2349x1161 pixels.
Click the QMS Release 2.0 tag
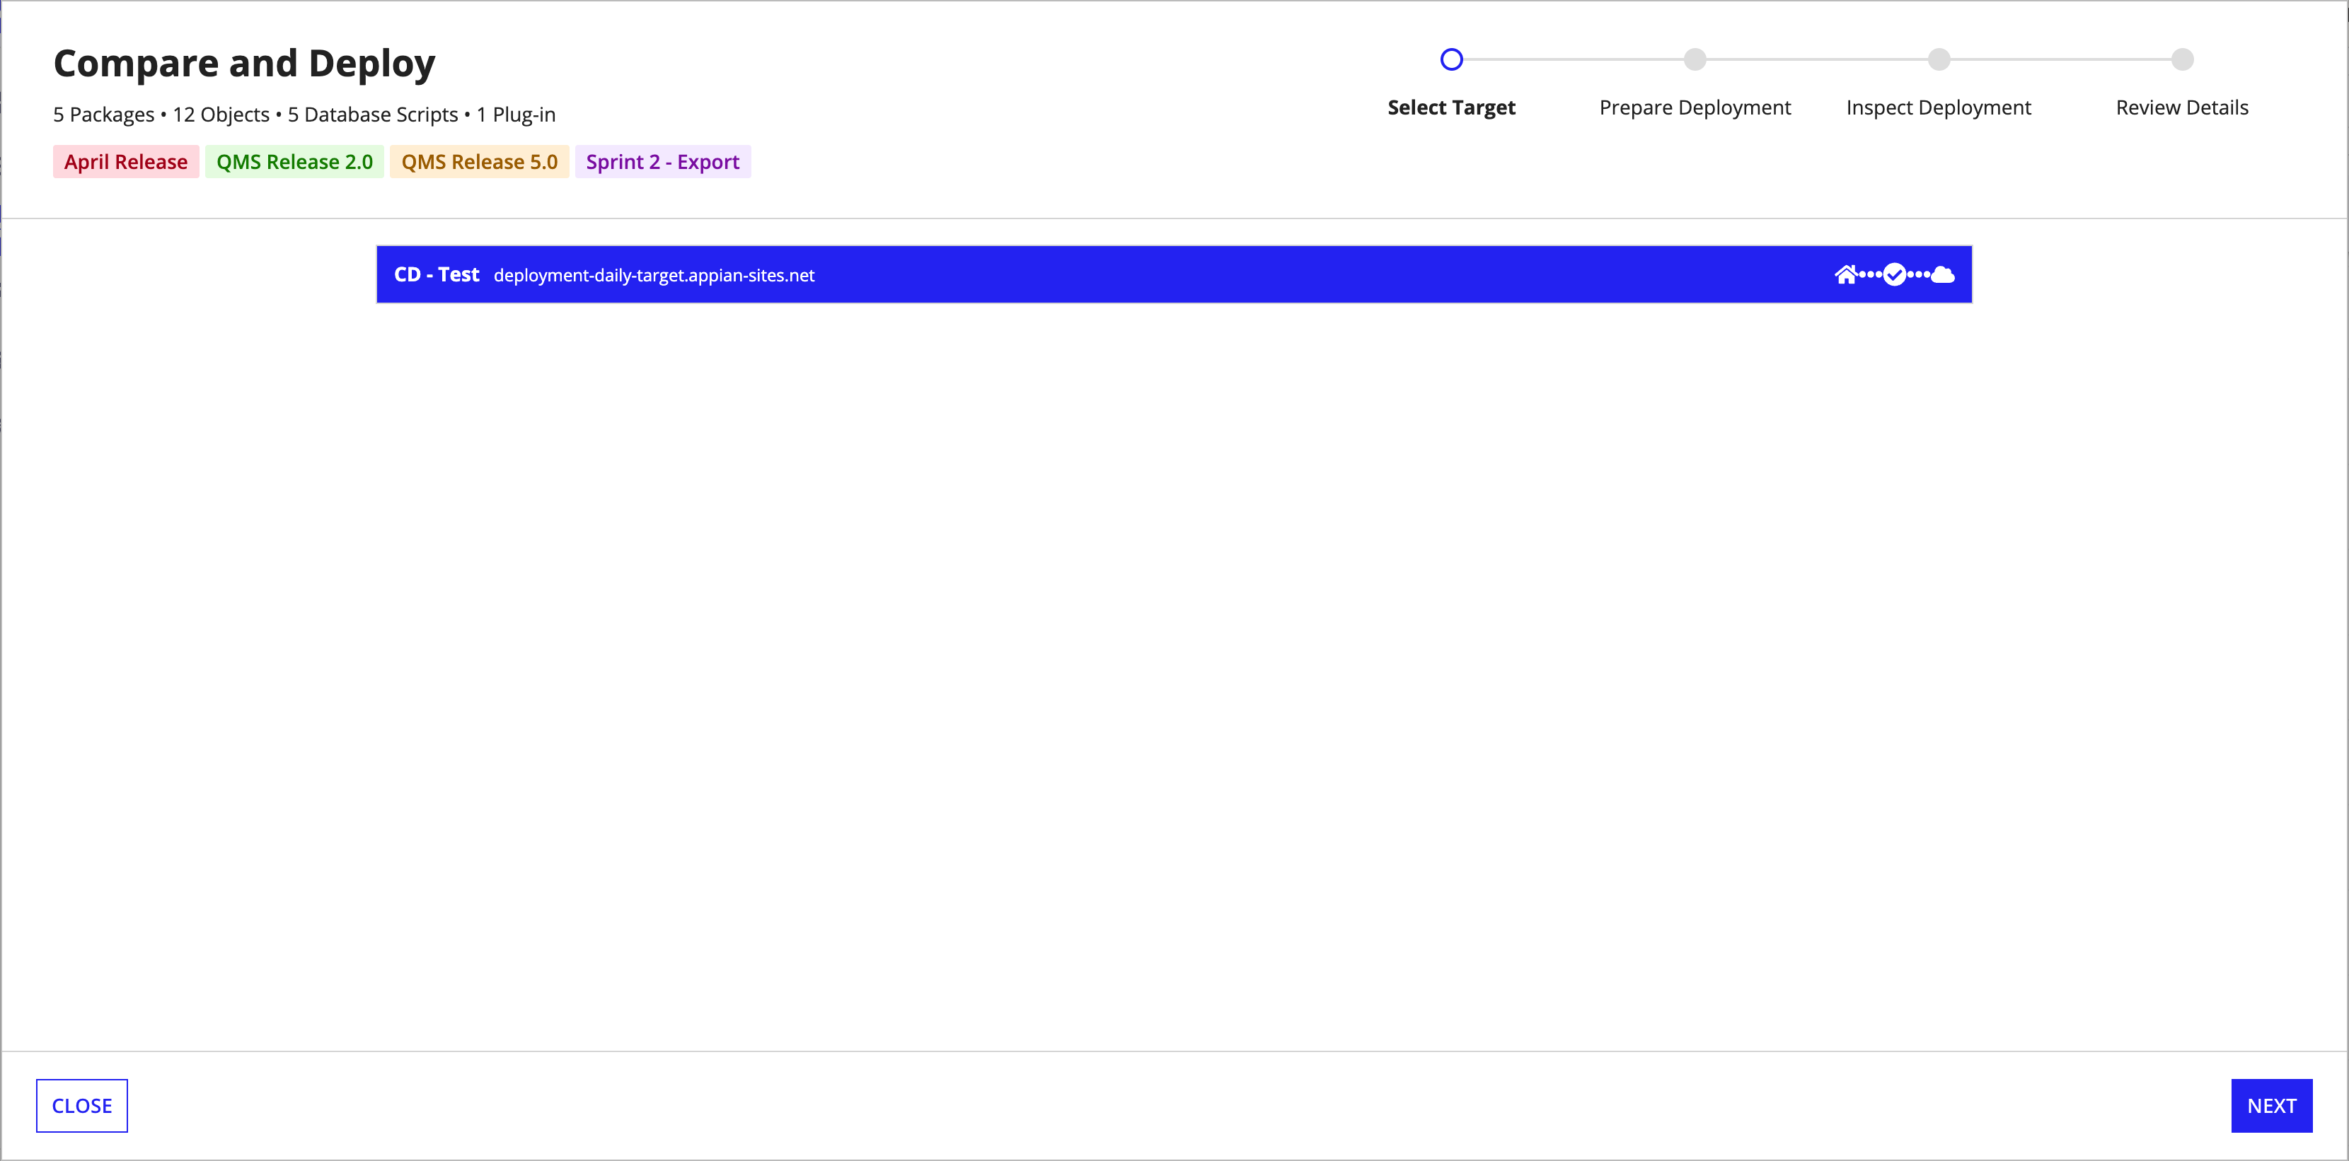[x=294, y=162]
